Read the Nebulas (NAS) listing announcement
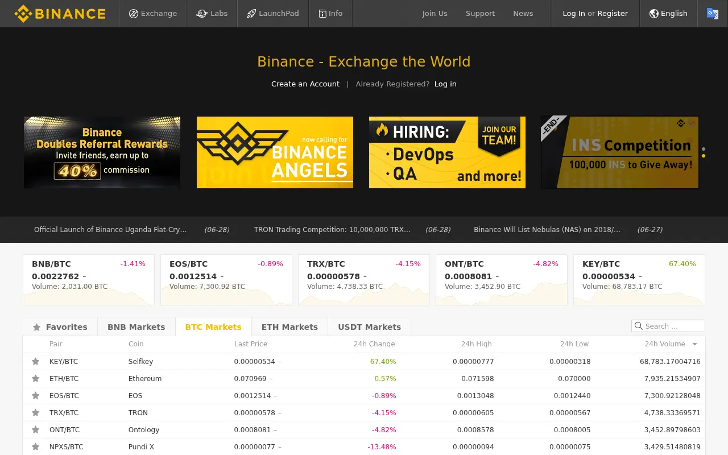 [x=547, y=230]
